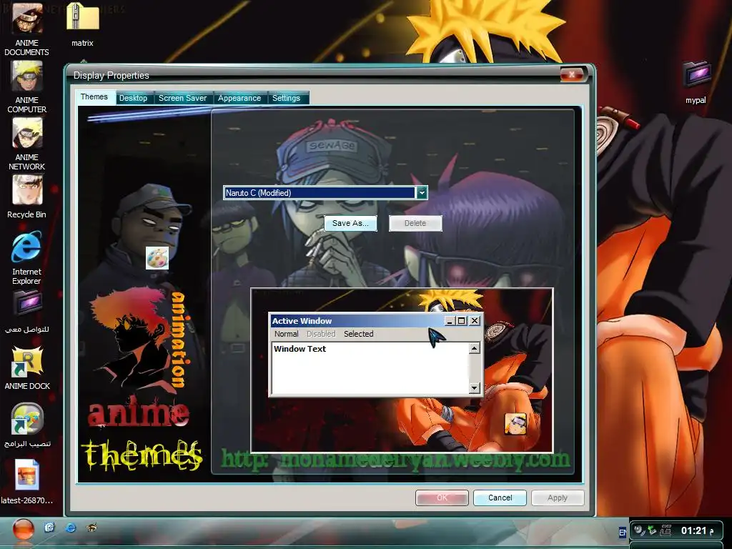This screenshot has width=732, height=549.
Task: Click the Cancel button
Action: coord(500,498)
